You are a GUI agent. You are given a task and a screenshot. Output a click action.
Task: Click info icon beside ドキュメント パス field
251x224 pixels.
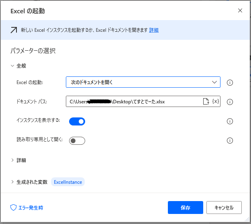(230, 102)
